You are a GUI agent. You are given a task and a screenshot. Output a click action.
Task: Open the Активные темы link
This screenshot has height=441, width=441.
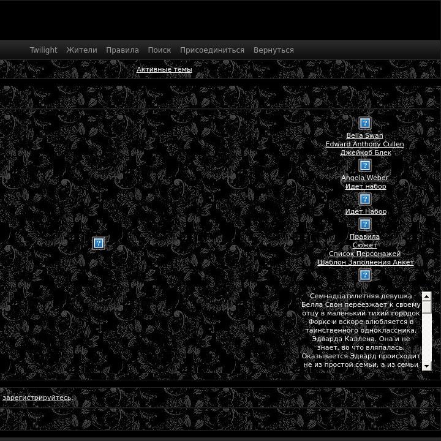164,69
